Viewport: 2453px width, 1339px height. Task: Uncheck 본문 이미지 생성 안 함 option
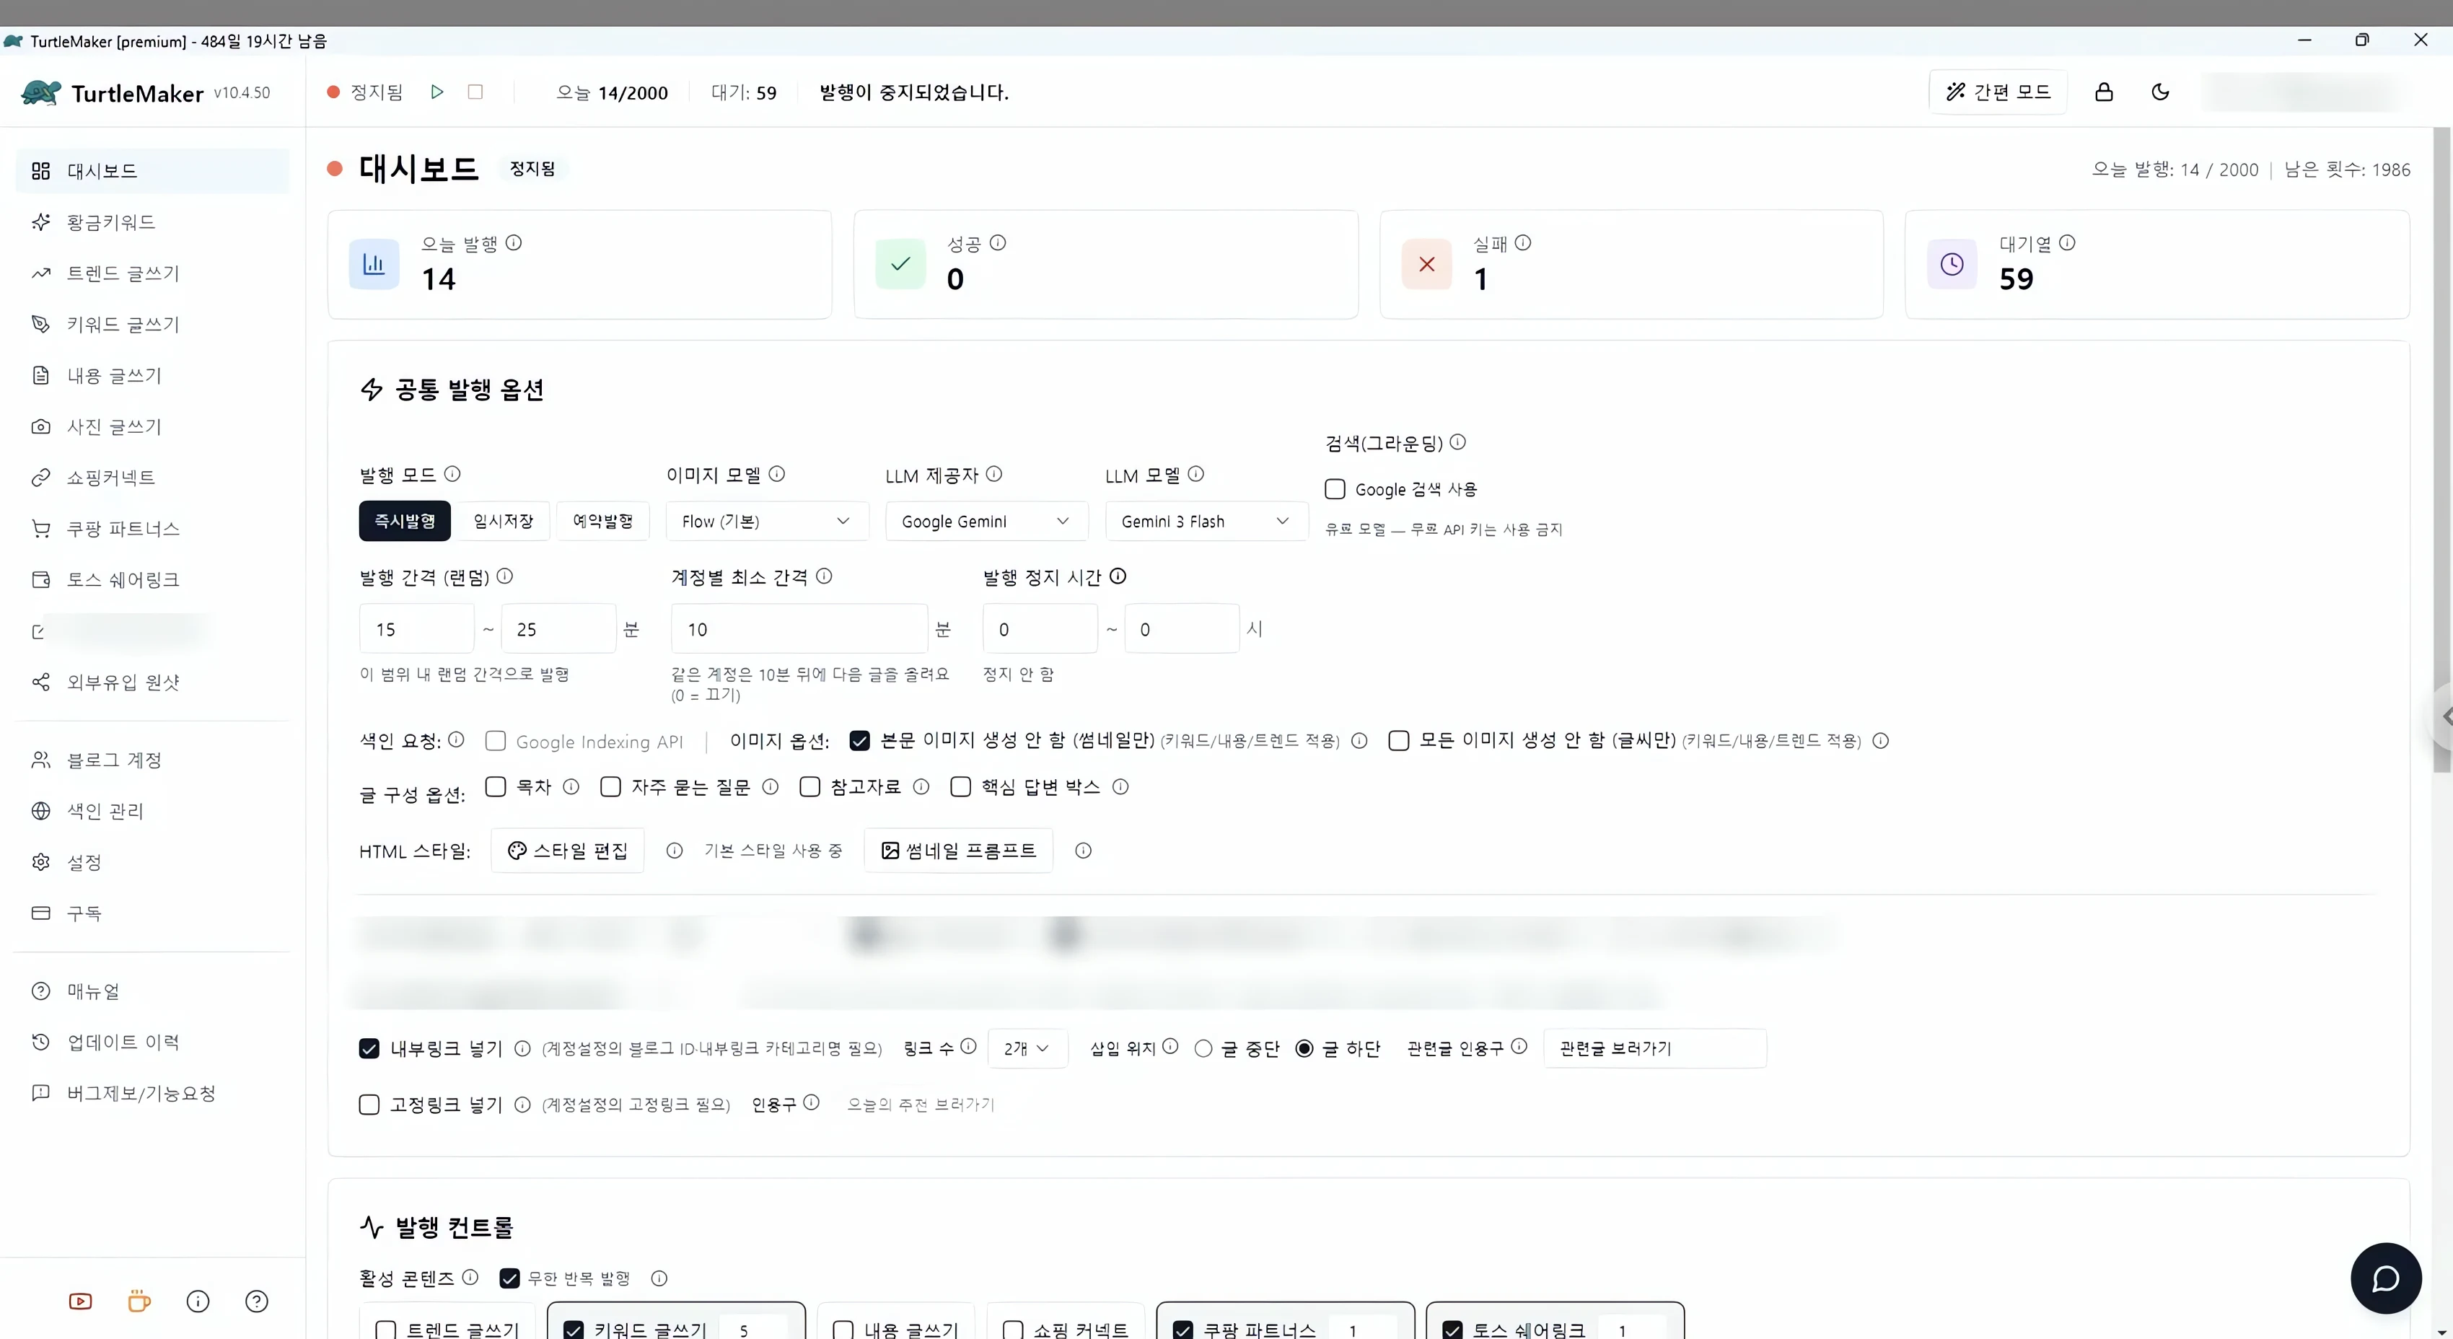click(x=859, y=740)
